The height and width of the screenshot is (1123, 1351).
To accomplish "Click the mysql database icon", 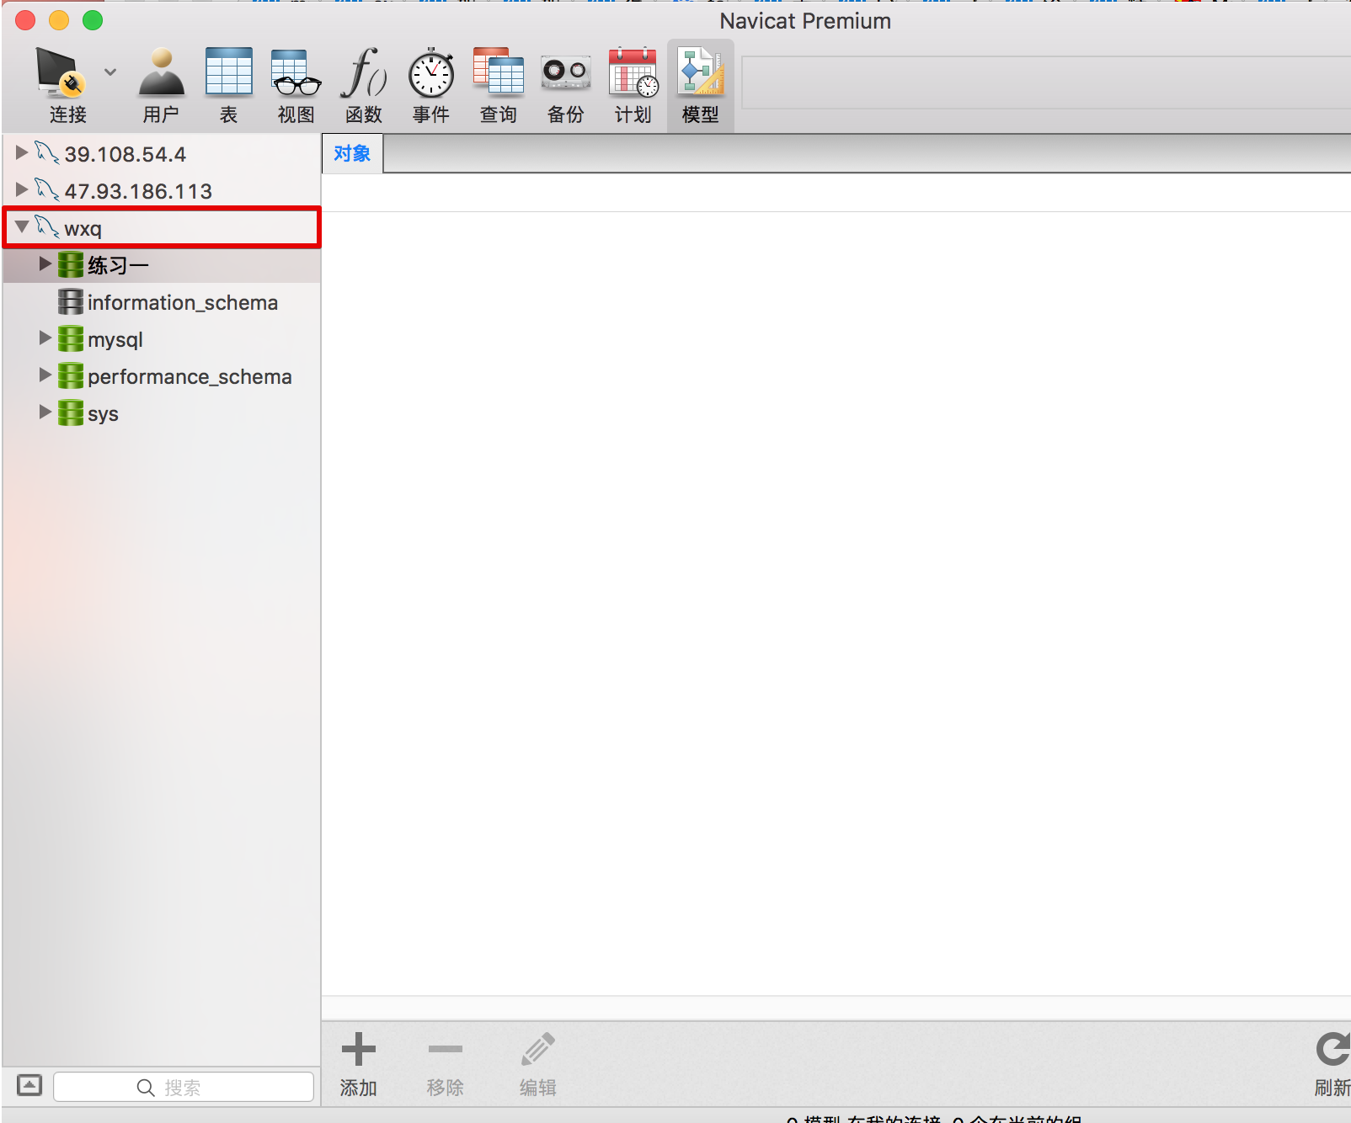I will click(x=71, y=338).
